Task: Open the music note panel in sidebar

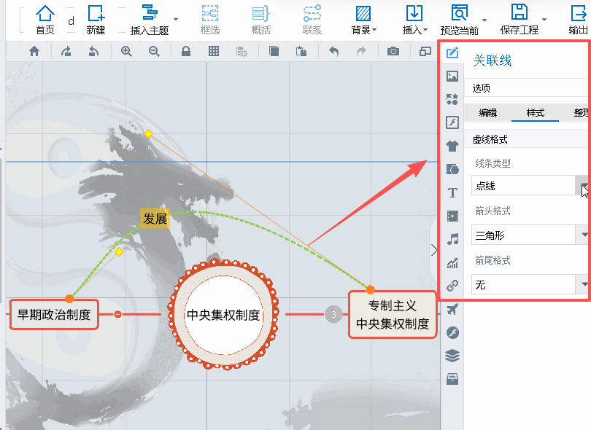Action: [x=452, y=239]
